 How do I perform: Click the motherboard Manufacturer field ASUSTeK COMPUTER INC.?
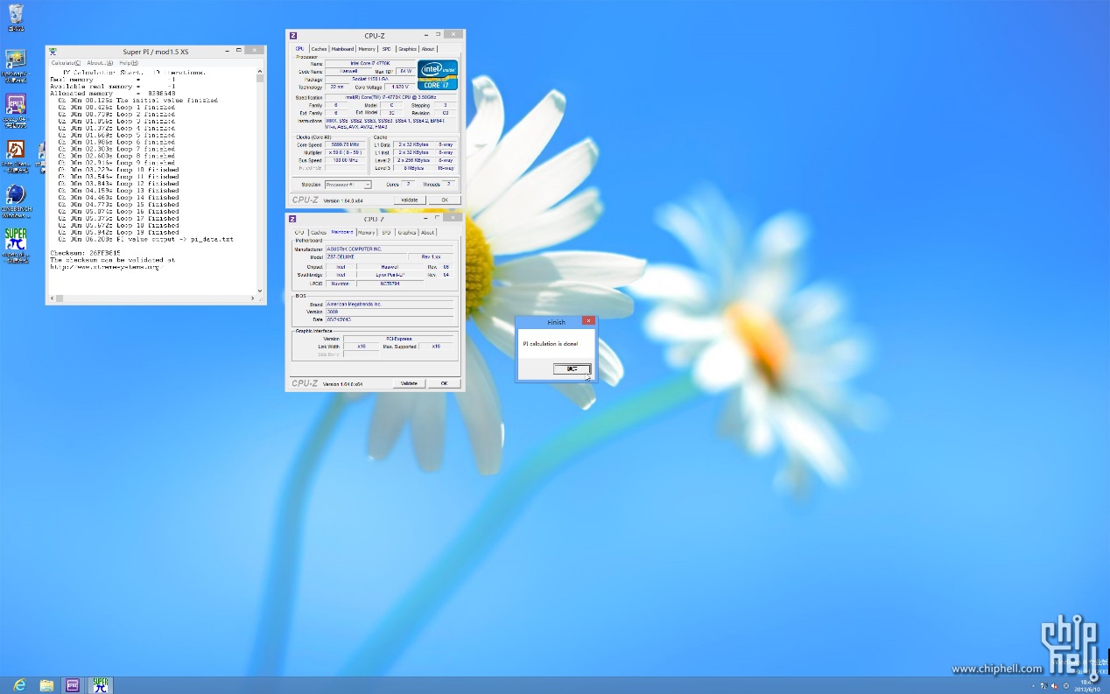tap(390, 249)
